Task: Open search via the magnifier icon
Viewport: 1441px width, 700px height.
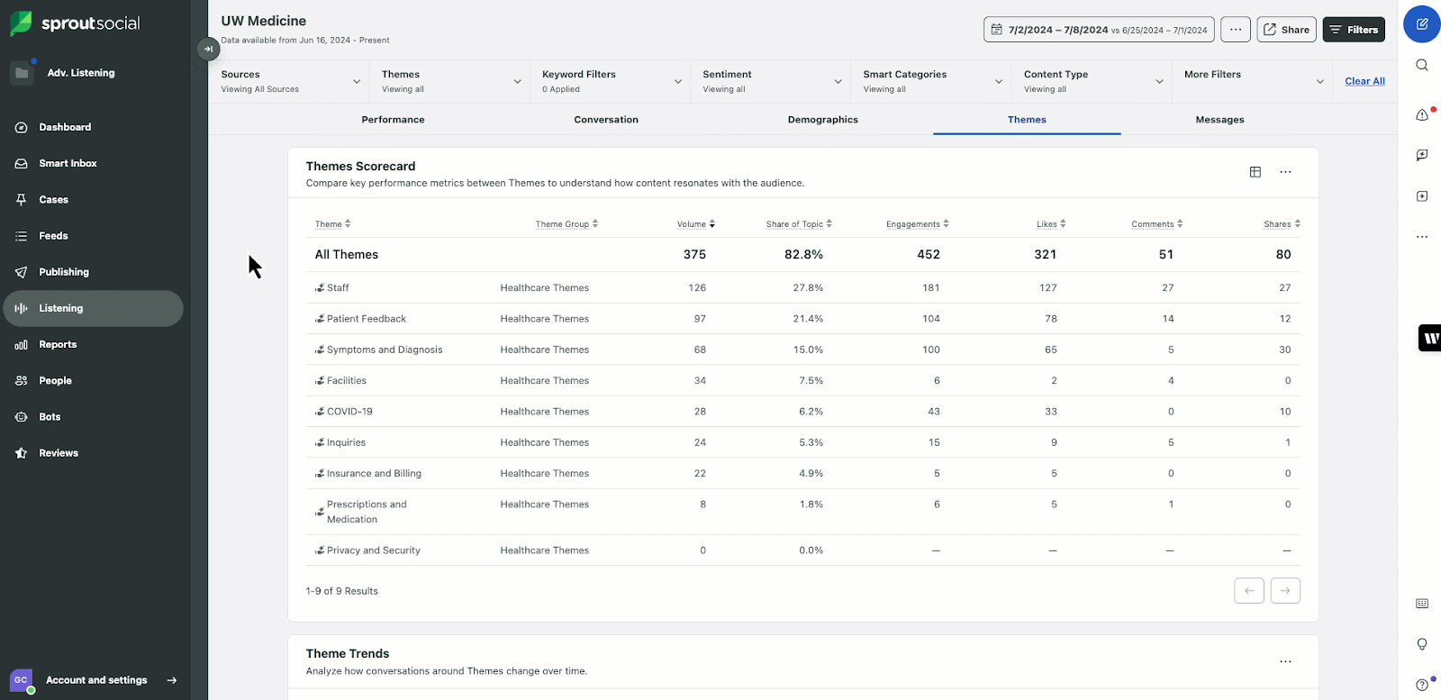Action: click(1422, 65)
